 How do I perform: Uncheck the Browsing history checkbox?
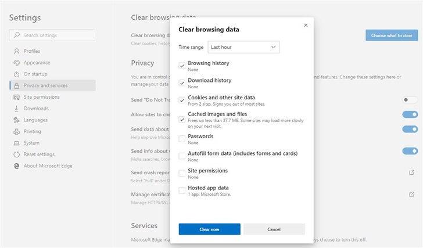182,66
